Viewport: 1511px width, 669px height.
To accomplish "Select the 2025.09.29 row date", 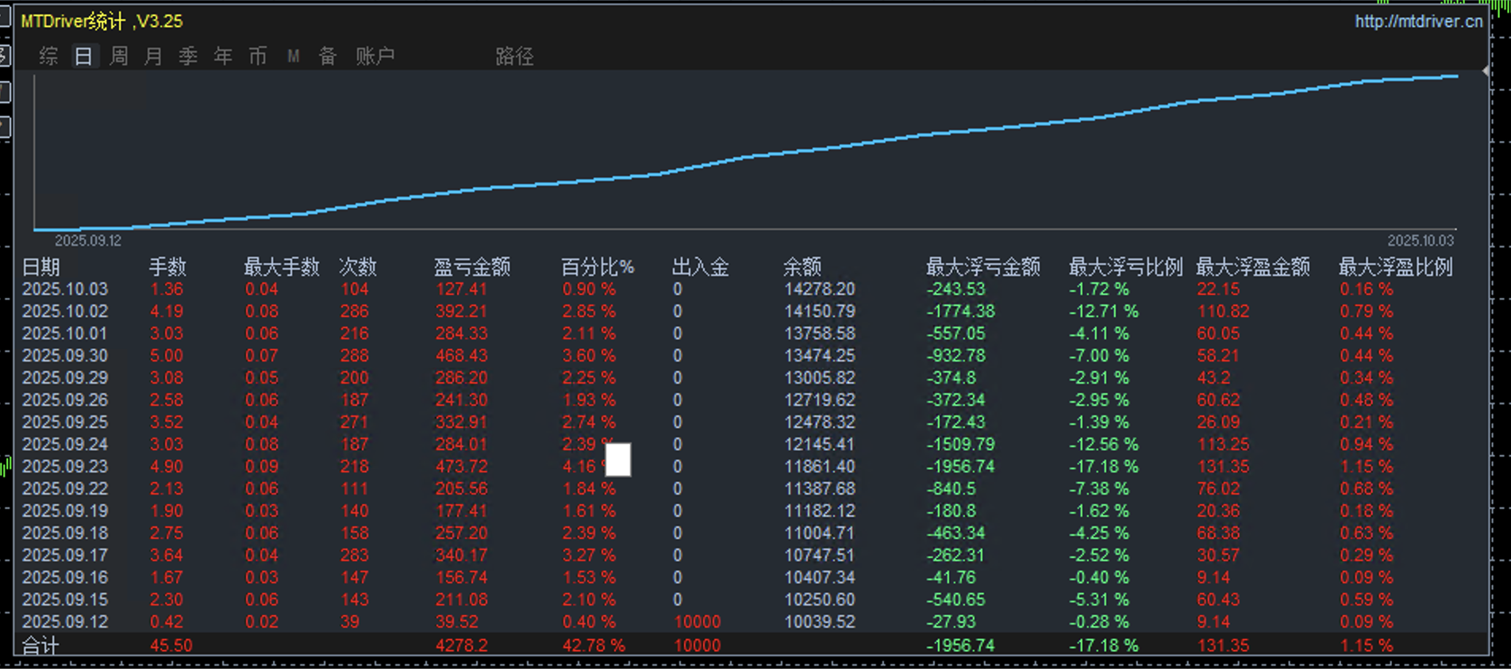I will (65, 378).
